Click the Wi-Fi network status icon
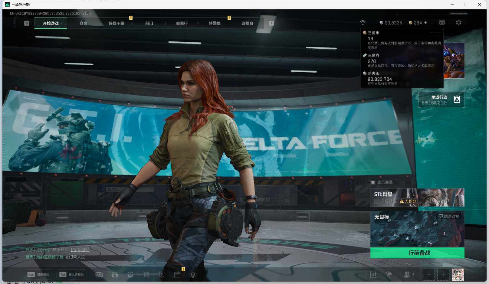The image size is (489, 284). click(363, 23)
